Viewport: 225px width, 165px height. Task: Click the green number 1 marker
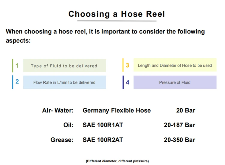(x=17, y=65)
